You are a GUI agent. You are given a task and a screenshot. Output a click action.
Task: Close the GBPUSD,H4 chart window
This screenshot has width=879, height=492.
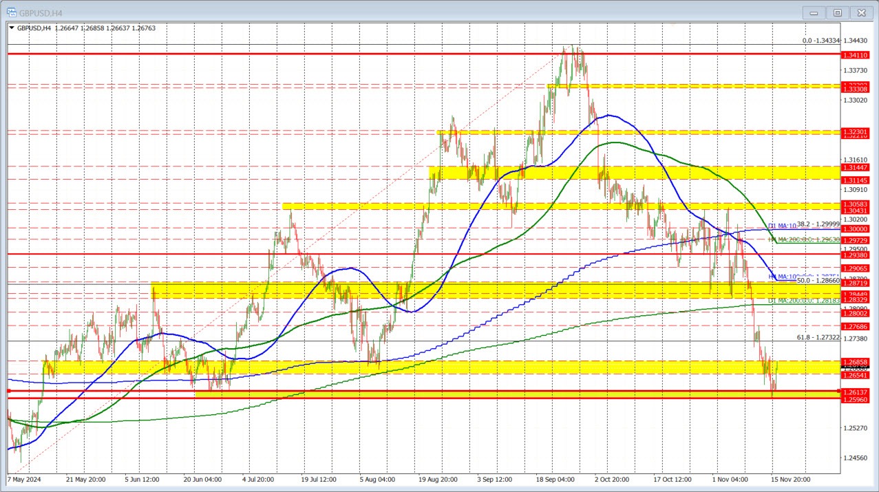click(x=861, y=12)
